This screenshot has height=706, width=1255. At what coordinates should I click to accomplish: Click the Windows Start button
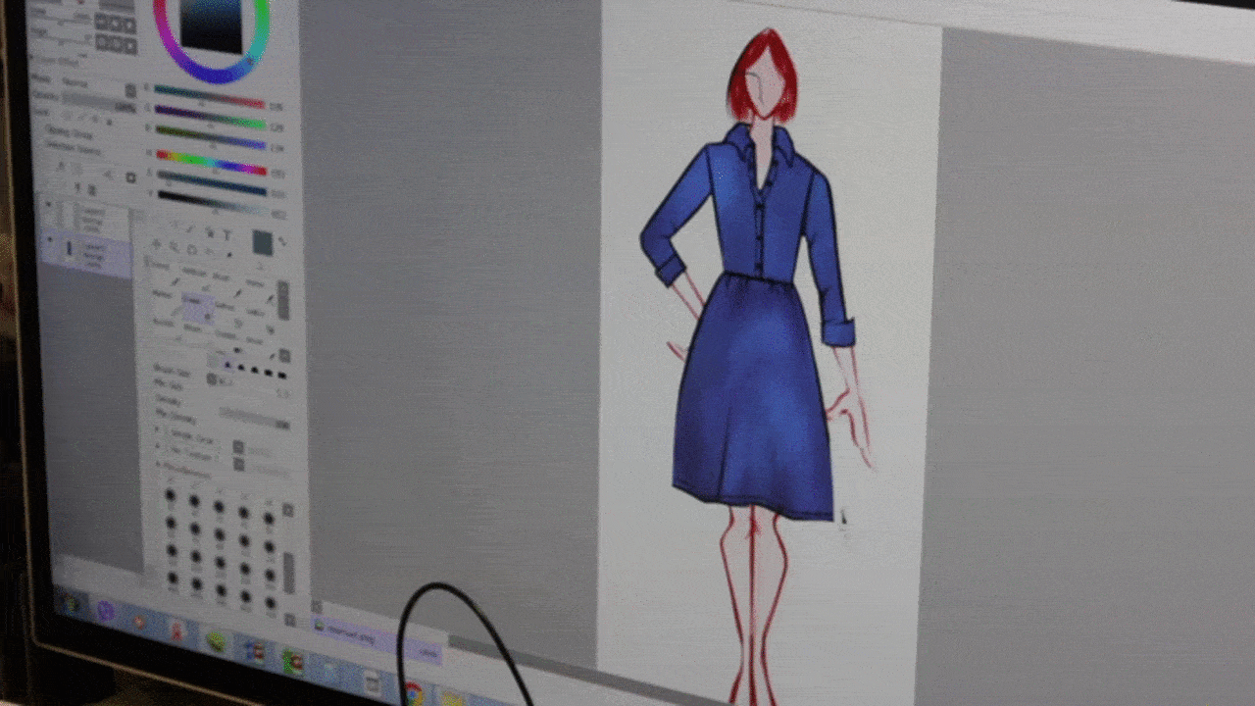tap(71, 601)
